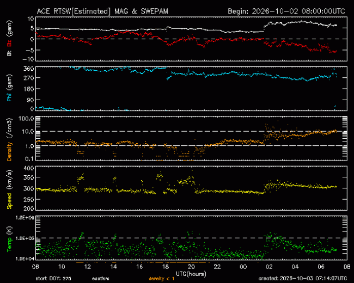Click the '04' hour label on time axis
The image size is (354, 283).
[295, 267]
